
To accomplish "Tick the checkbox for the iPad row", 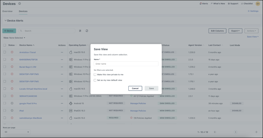I will click(x=5, y=111).
